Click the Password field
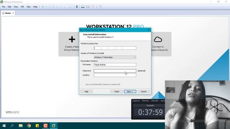 click(115, 71)
